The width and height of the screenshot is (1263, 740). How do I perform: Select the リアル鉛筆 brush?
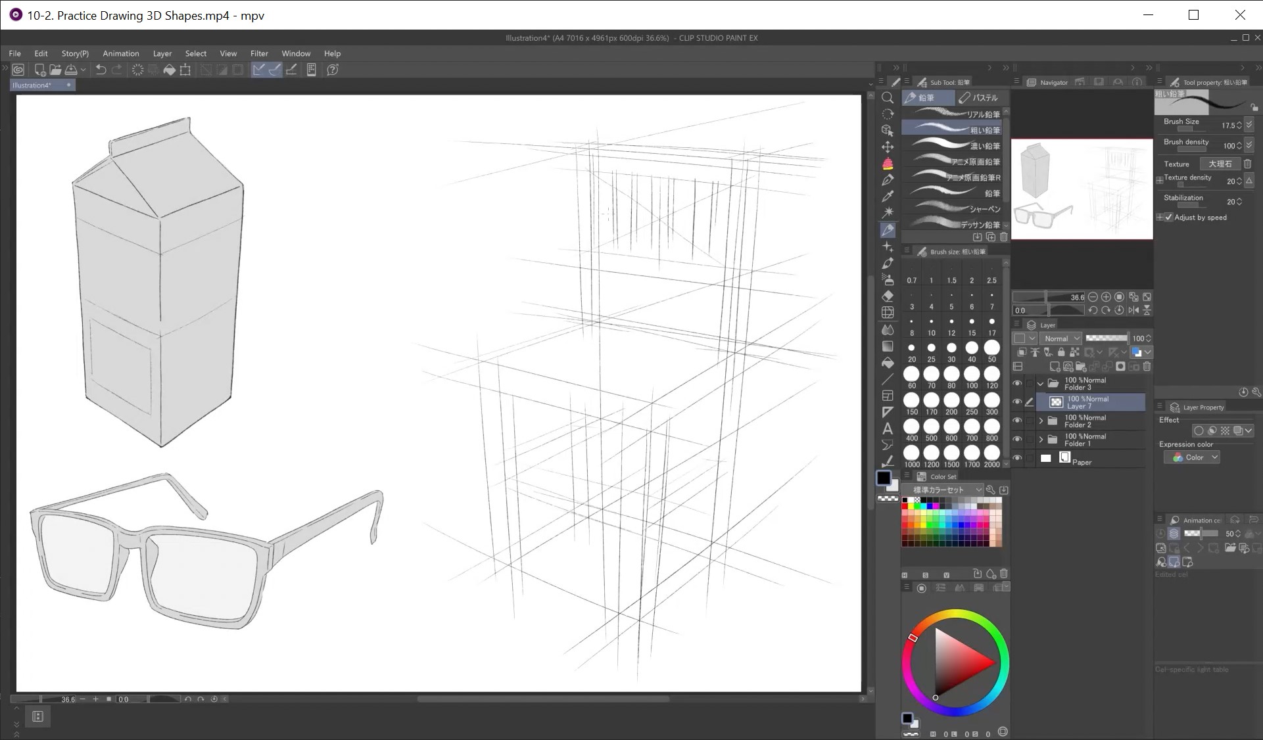[x=951, y=114]
